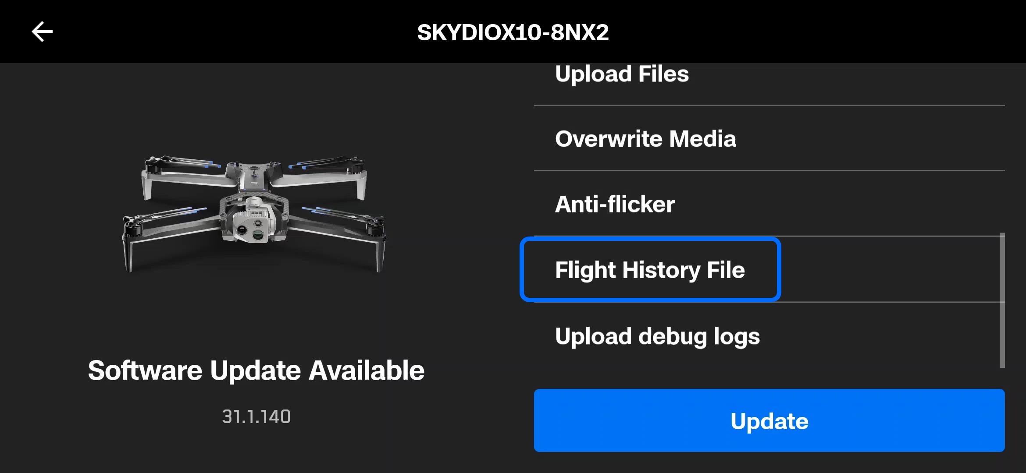
Task: Tap the Overwrite Media row label
Action: point(645,139)
